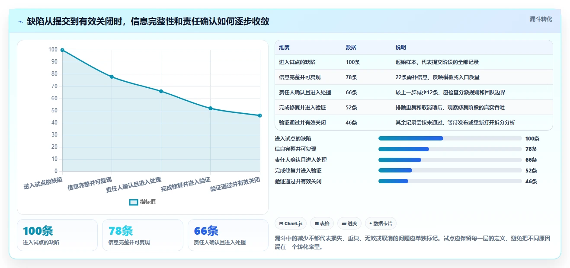Select the 表格 chip

point(322,223)
